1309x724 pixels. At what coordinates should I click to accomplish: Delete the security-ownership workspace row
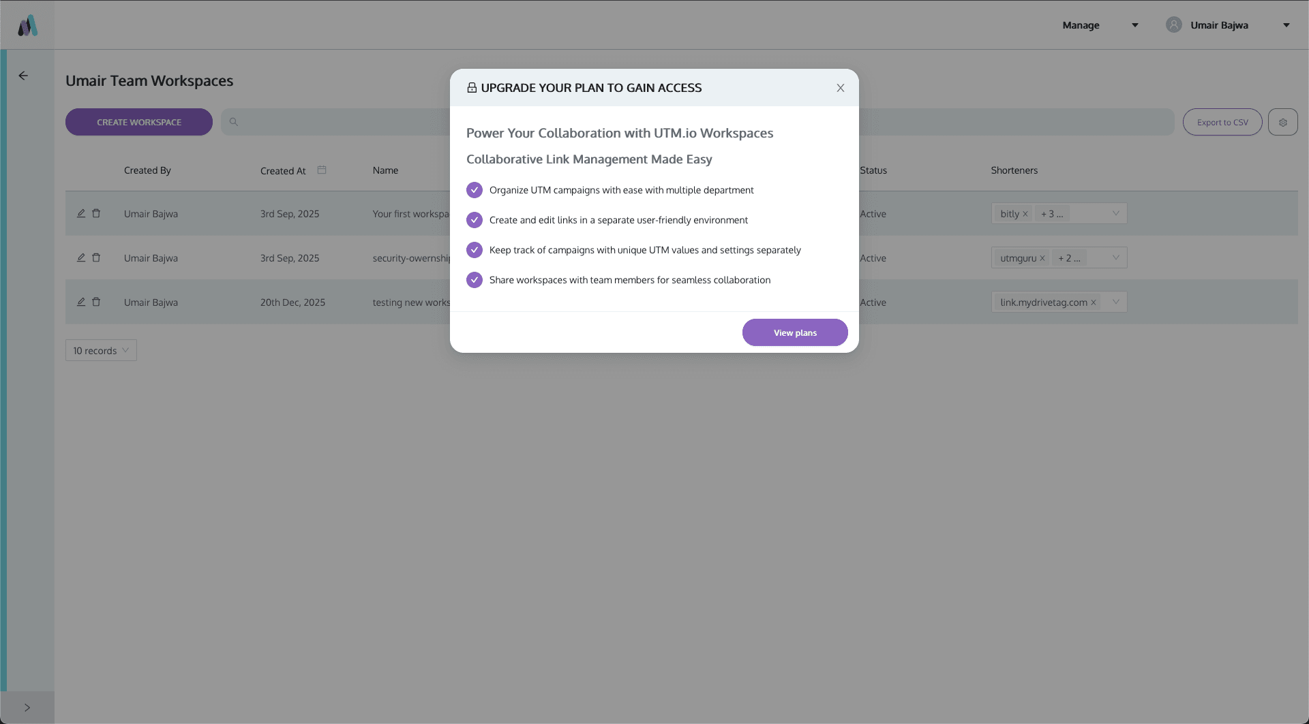[96, 257]
